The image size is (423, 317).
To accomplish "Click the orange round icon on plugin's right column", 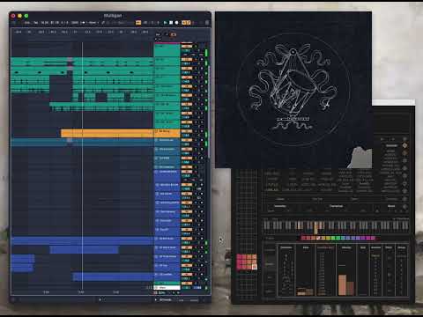I will point(404,145).
